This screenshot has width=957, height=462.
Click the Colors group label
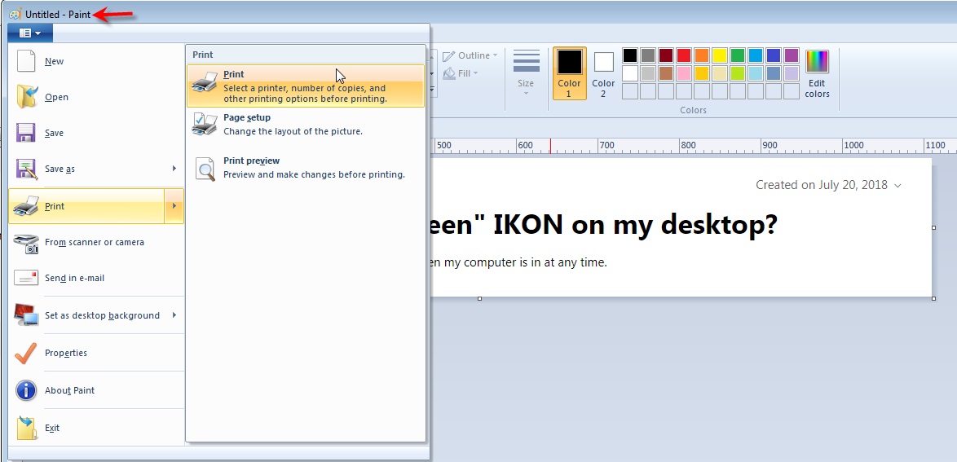click(694, 111)
